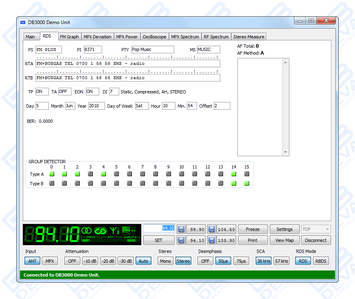This screenshot has width=355, height=299.
Task: Click the frequency input field showing 94.10
Action: tap(159, 228)
